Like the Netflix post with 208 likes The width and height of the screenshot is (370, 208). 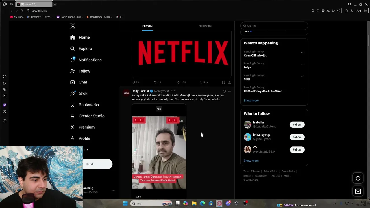click(181, 82)
